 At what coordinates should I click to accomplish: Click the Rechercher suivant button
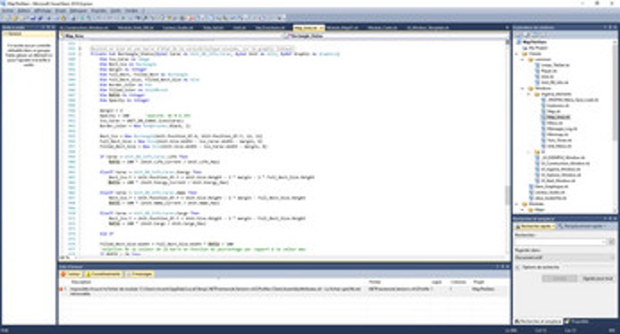pyautogui.click(x=559, y=279)
